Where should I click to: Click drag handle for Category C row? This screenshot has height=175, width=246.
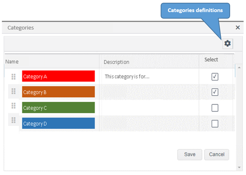click(13, 106)
